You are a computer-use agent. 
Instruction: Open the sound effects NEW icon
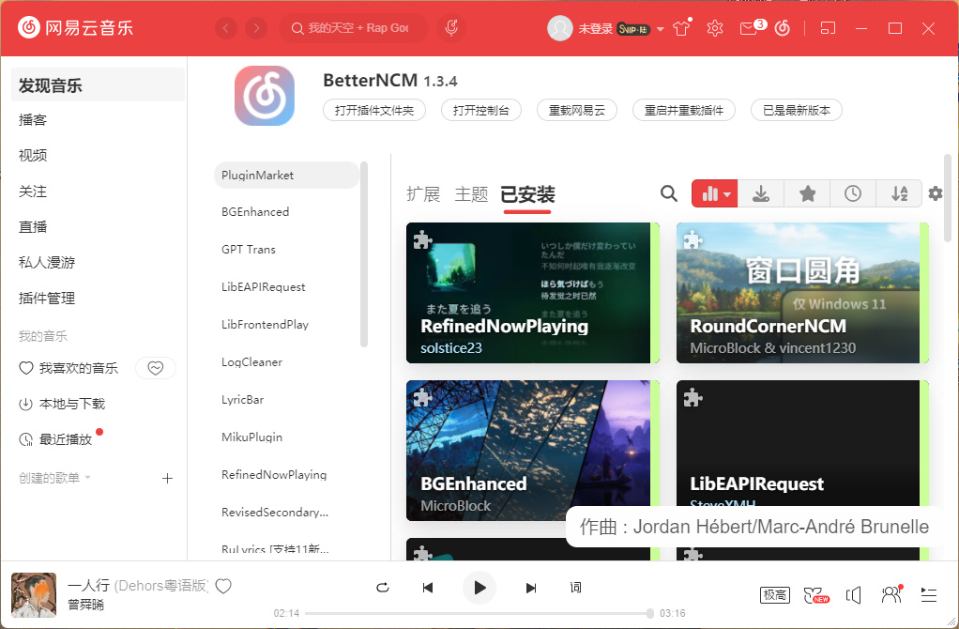815,595
